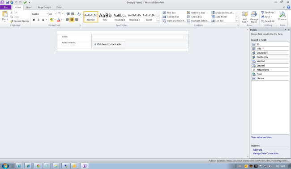Image resolution: width=291 pixels, height=169 pixels.
Task: Insert a List Box control
Action: point(217,21)
